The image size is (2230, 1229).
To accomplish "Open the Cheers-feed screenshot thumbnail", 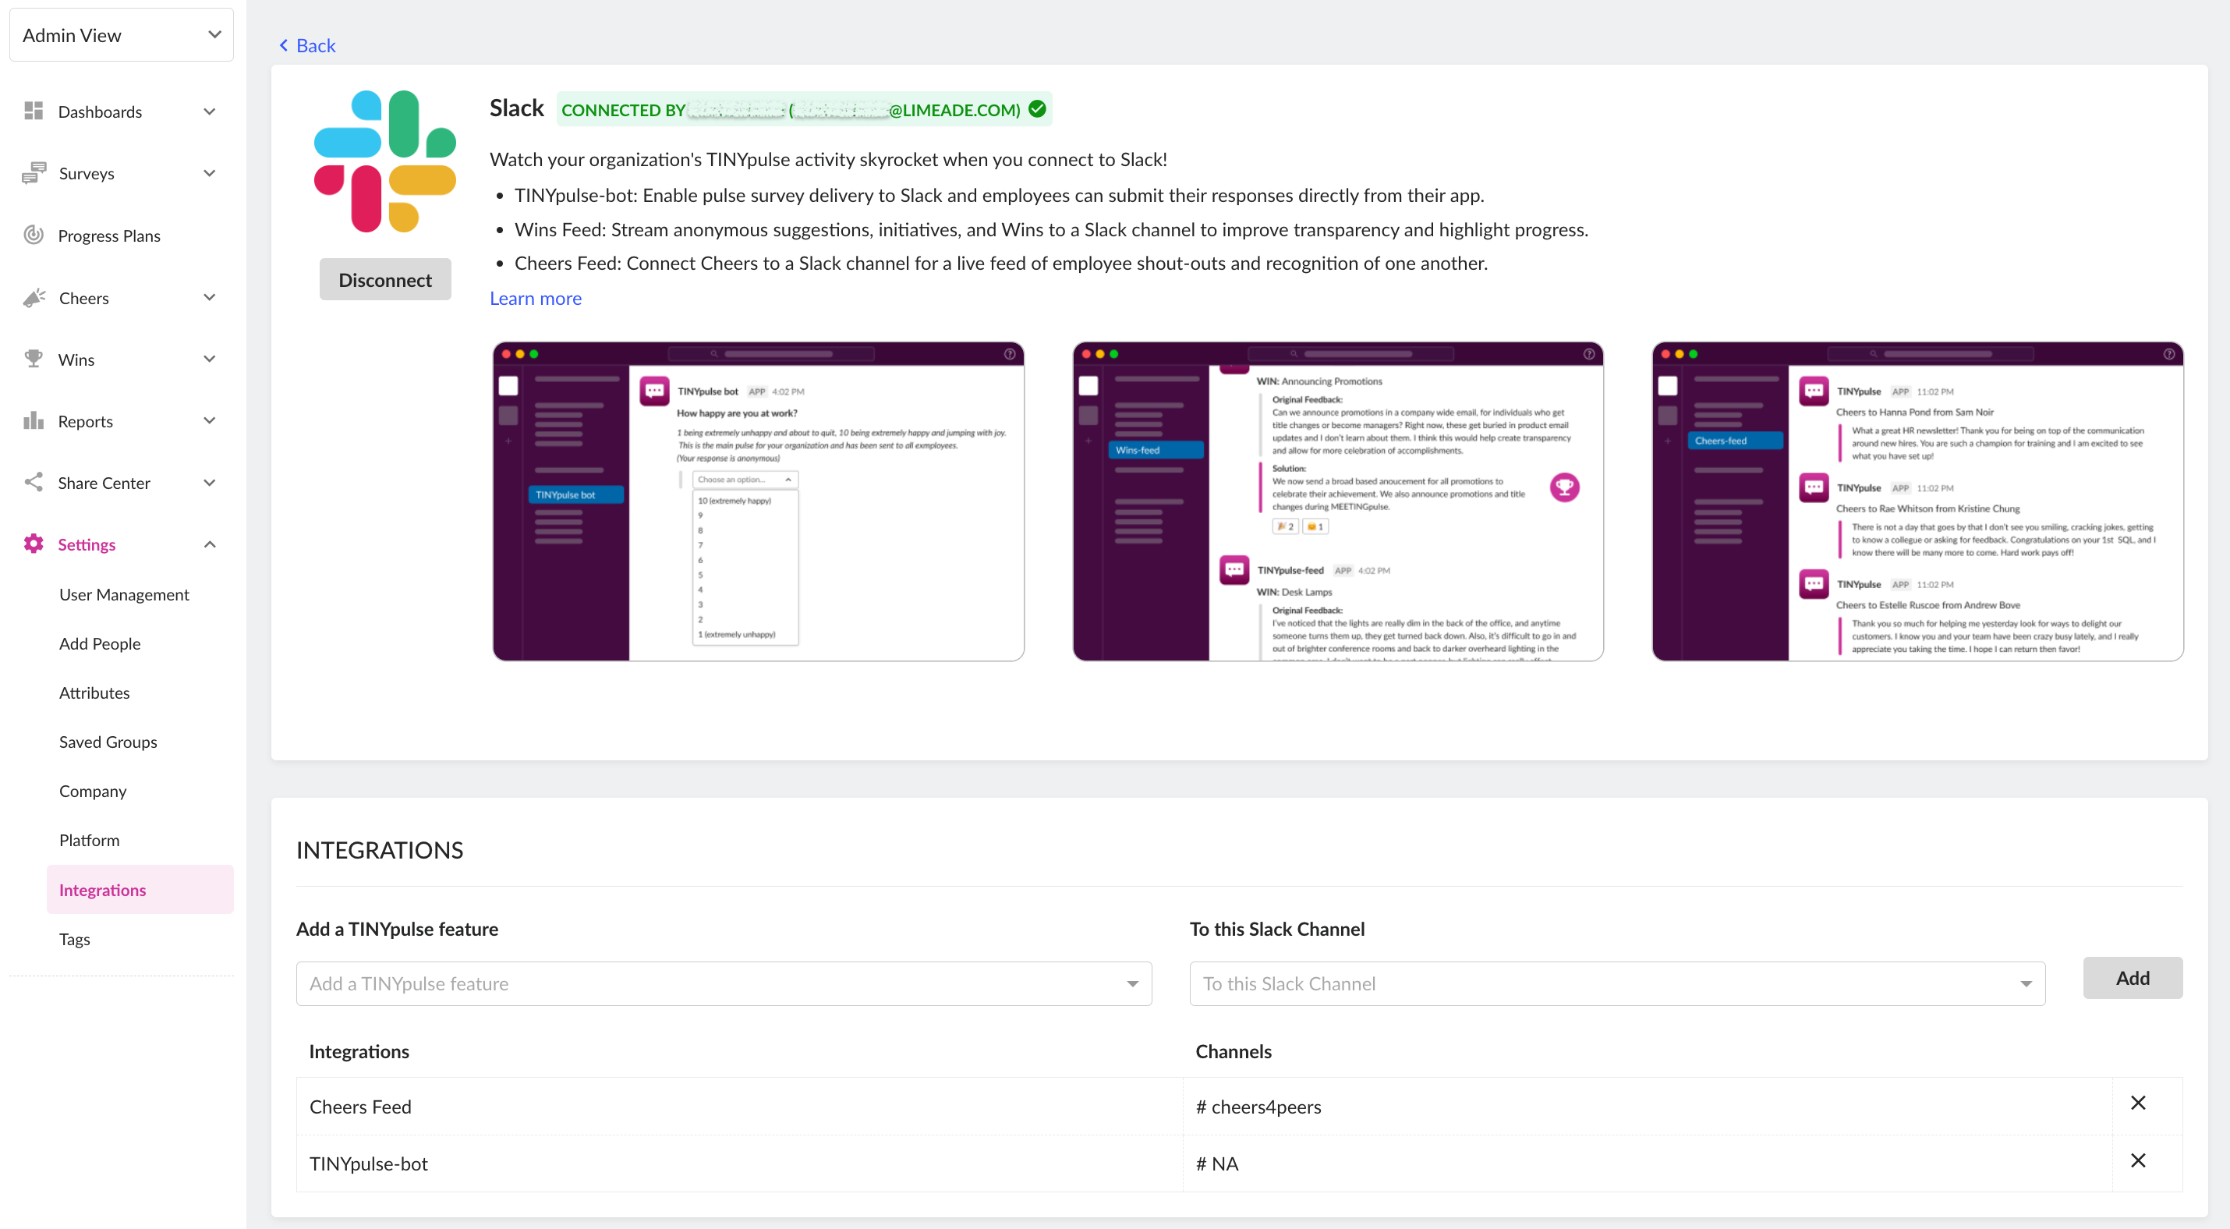I will coord(1917,501).
